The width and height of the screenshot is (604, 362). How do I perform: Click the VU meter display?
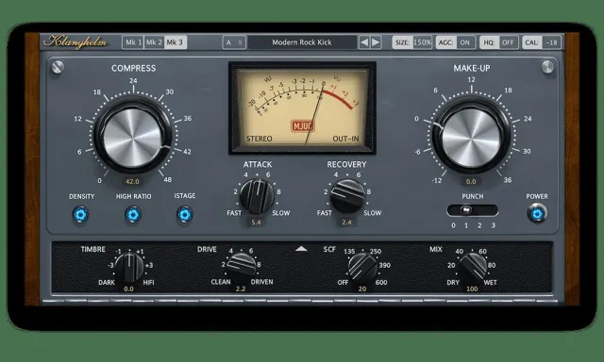[302, 107]
